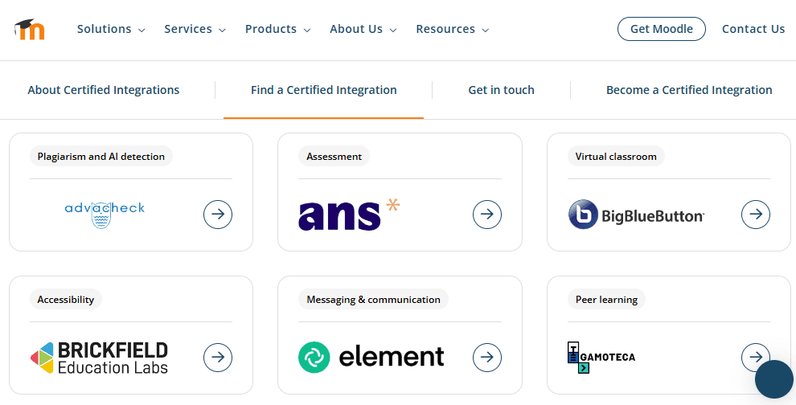796x405 pixels.
Task: Expand the Resources menu
Action: pos(453,30)
